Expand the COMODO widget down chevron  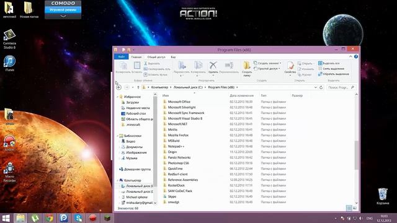pyautogui.click(x=63, y=16)
